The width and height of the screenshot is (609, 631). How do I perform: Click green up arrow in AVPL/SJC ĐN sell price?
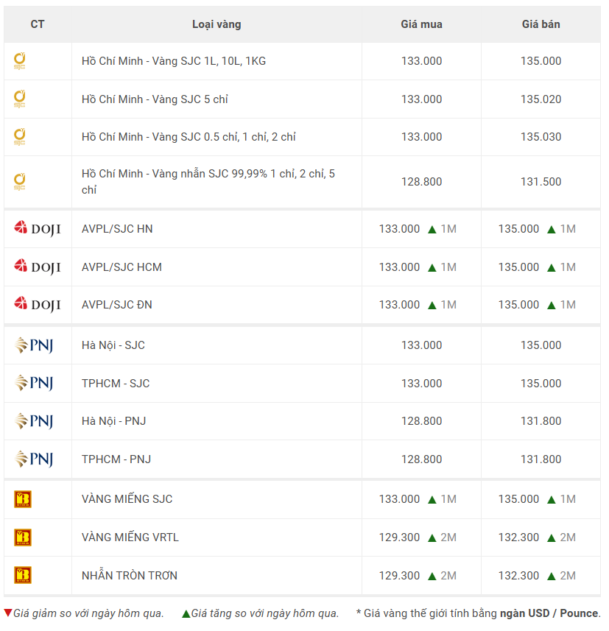click(552, 306)
